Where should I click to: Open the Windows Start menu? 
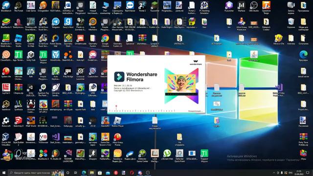pyautogui.click(x=4, y=173)
